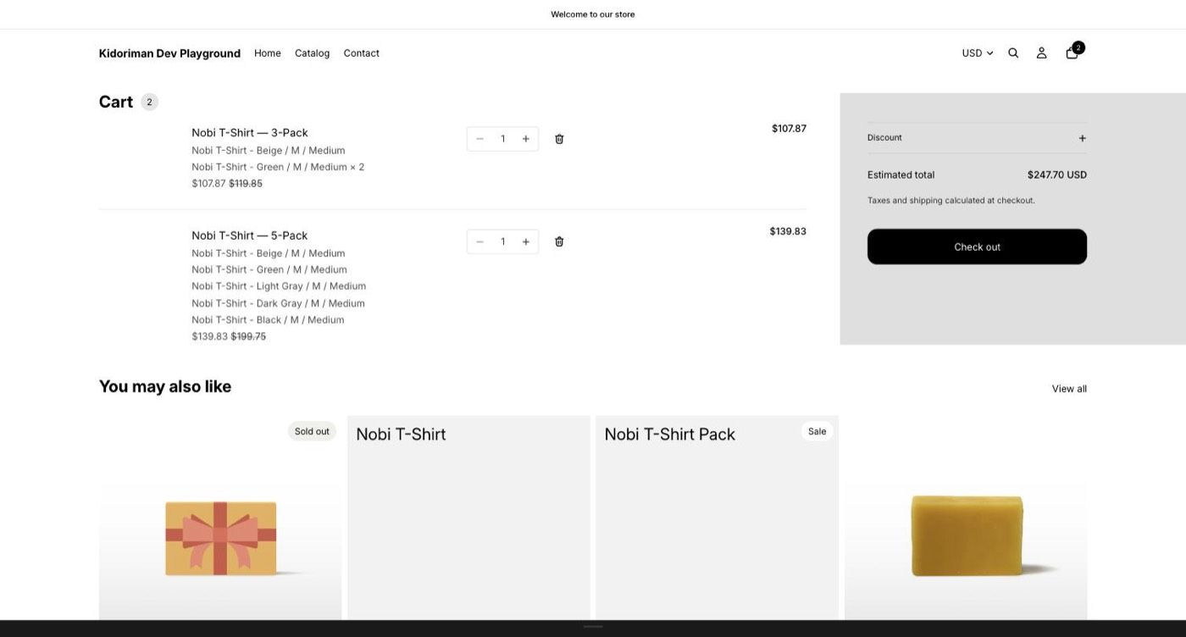This screenshot has height=637, width=1186.
Task: Click the You may also like heading
Action: pos(165,386)
